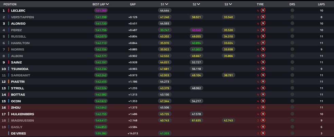Click Zhou's S1 time 45.506
The width and height of the screenshot is (334, 137).
(165, 107)
